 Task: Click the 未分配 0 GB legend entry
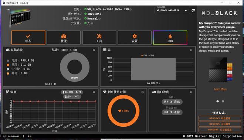(18, 69)
